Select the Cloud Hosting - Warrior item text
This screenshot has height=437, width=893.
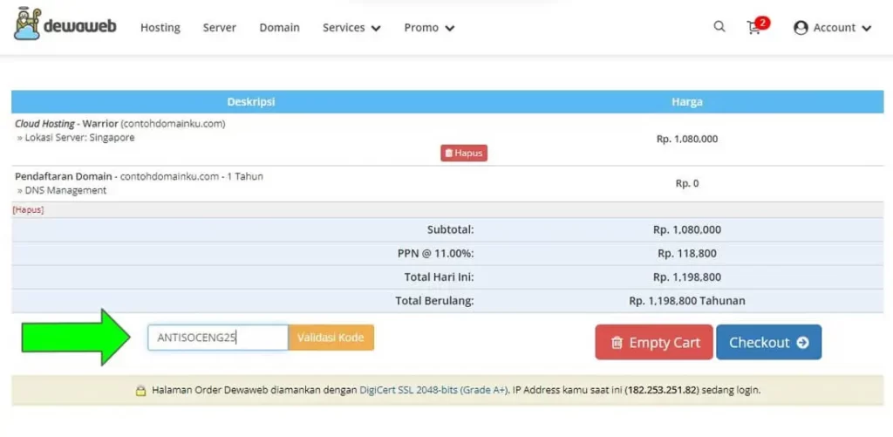pyautogui.click(x=120, y=124)
